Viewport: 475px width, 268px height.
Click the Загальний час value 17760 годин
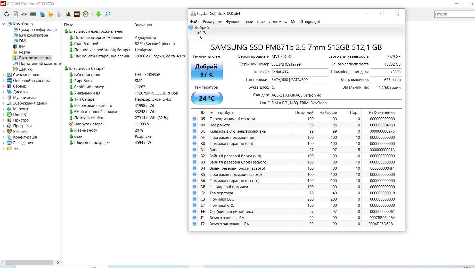click(386, 88)
